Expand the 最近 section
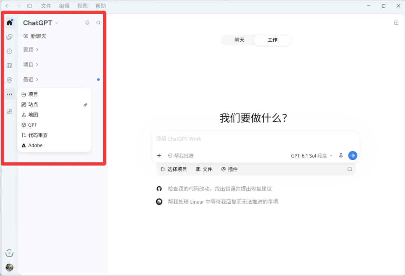Image resolution: width=405 pixels, height=276 pixels. [31, 79]
